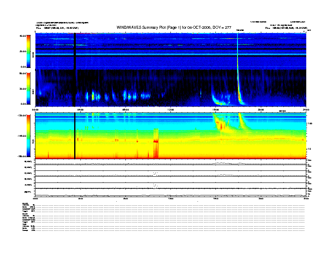Click the -130.00 label on the TNR color scale
The width and height of the screenshot is (330, 255).
22,115
